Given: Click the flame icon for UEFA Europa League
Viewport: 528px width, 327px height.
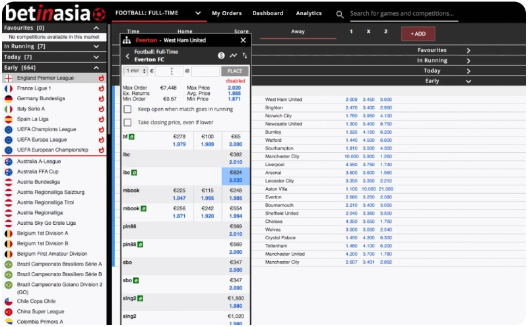Looking at the screenshot, I should (x=101, y=140).
